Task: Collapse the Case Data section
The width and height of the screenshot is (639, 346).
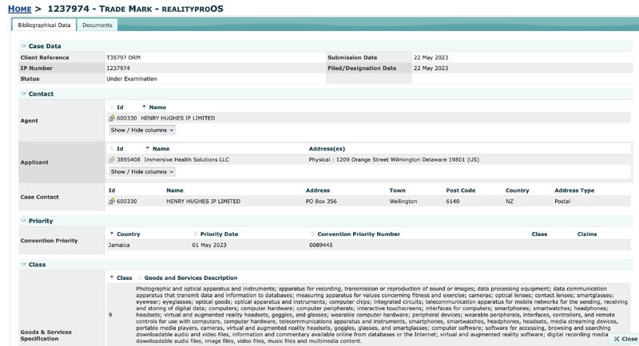Action: (23, 46)
